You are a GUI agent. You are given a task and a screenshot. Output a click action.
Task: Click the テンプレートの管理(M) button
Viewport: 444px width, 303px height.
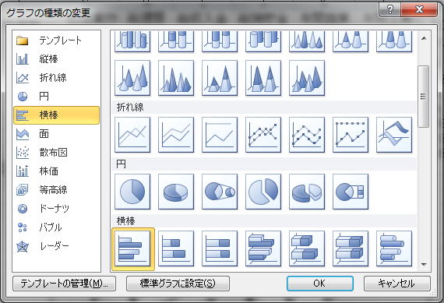[65, 284]
